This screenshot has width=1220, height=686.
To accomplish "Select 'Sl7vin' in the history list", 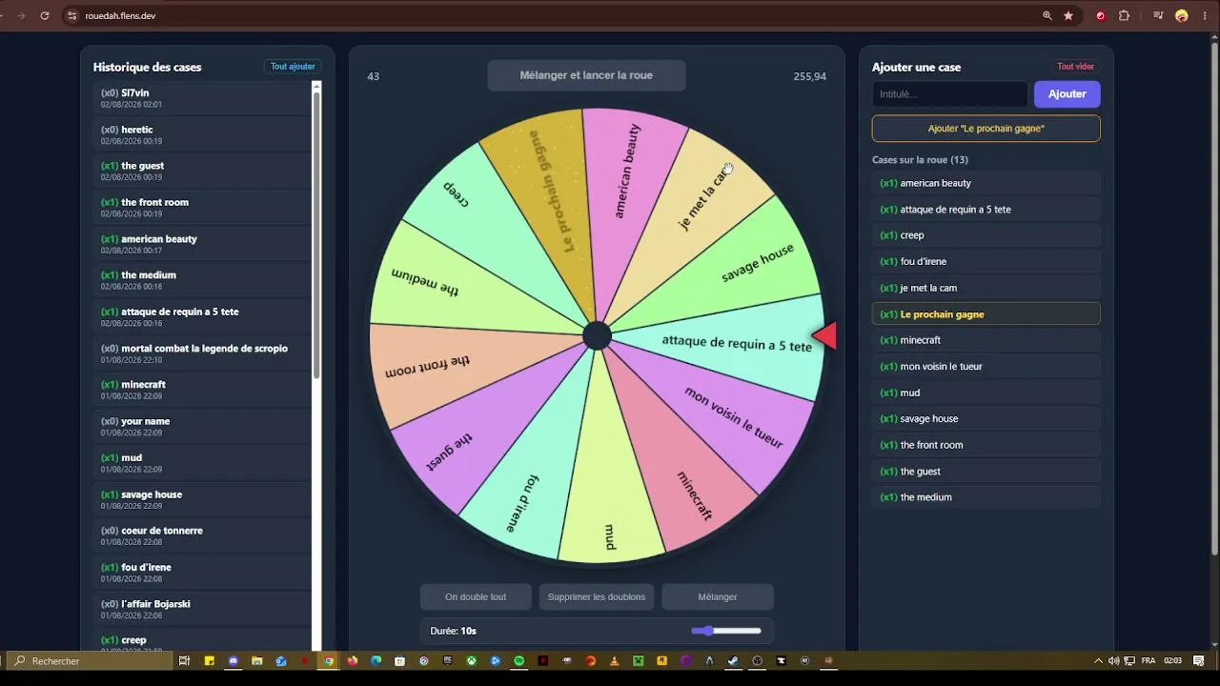I will coord(202,98).
